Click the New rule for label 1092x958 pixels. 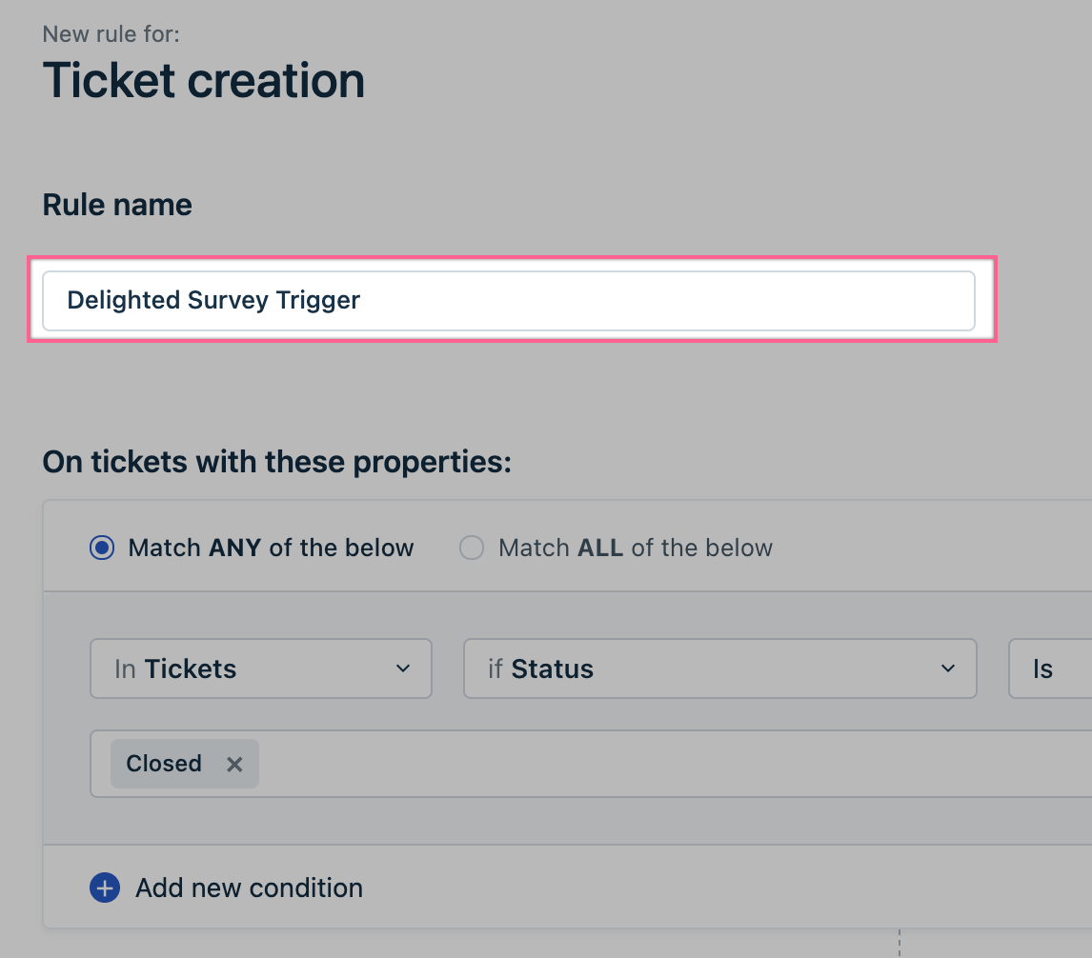point(111,35)
